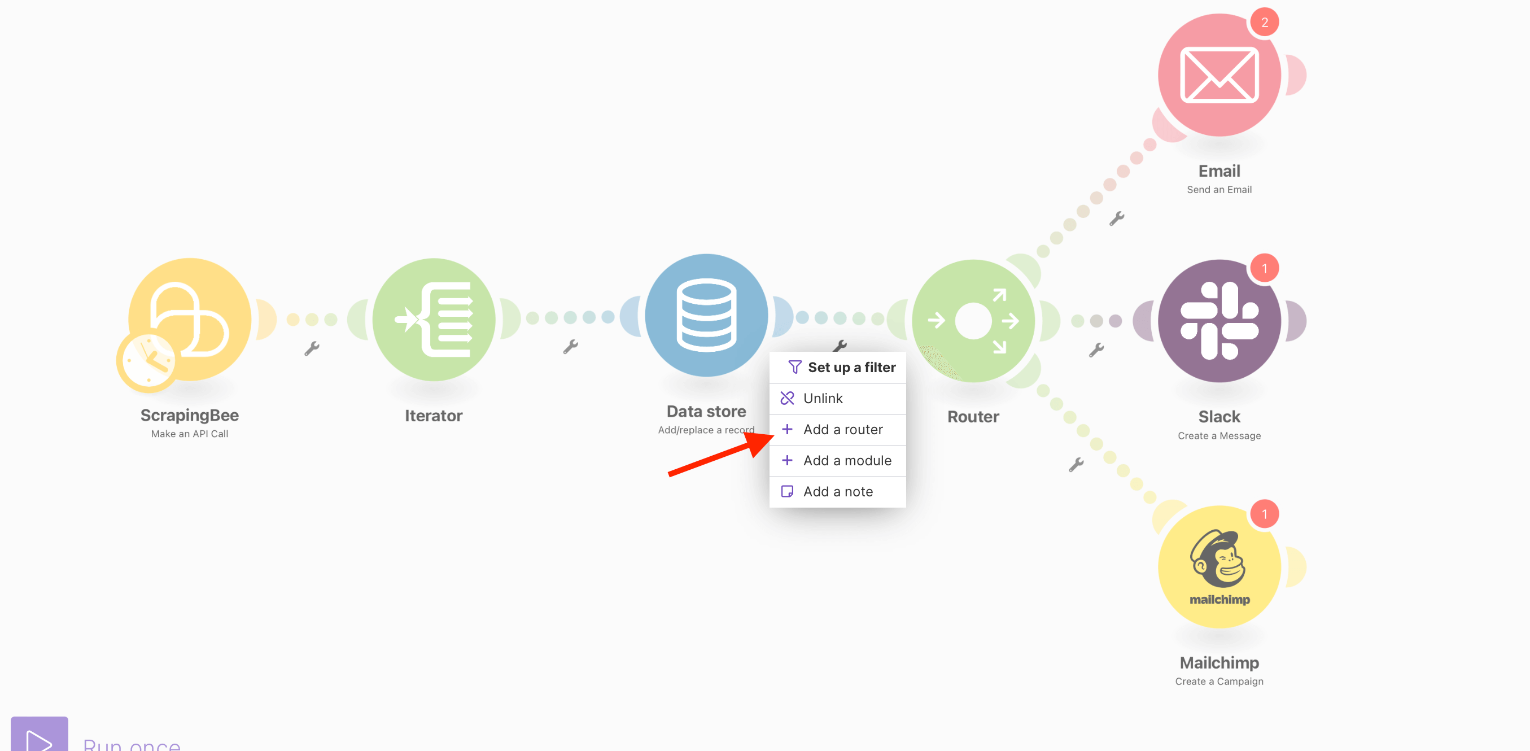Click the wrench between Iterator and Data store

pos(570,346)
